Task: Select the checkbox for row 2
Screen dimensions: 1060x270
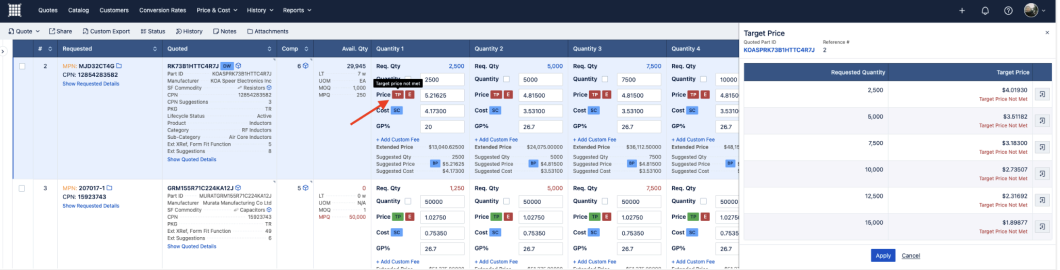Action: (22, 66)
